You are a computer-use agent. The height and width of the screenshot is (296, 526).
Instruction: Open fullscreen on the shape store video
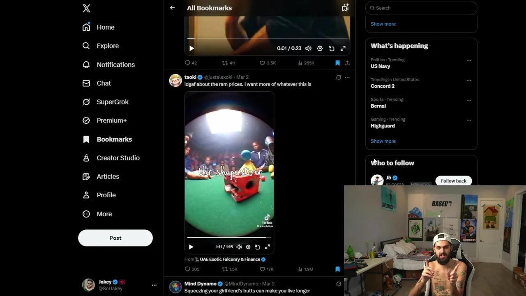[268, 247]
